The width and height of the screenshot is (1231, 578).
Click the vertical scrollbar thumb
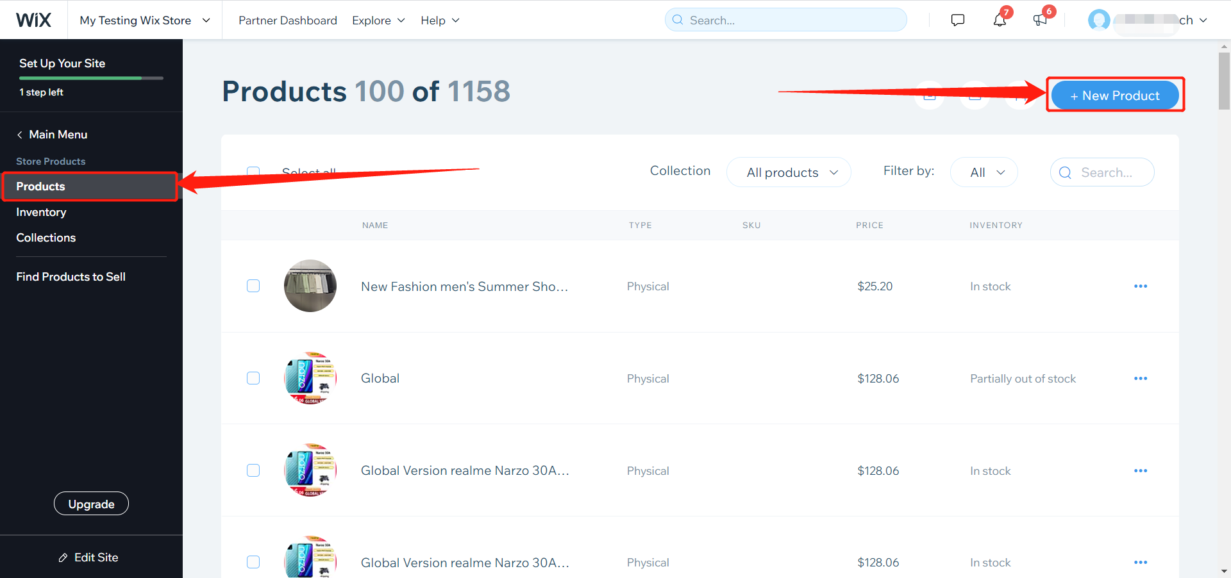tap(1224, 81)
